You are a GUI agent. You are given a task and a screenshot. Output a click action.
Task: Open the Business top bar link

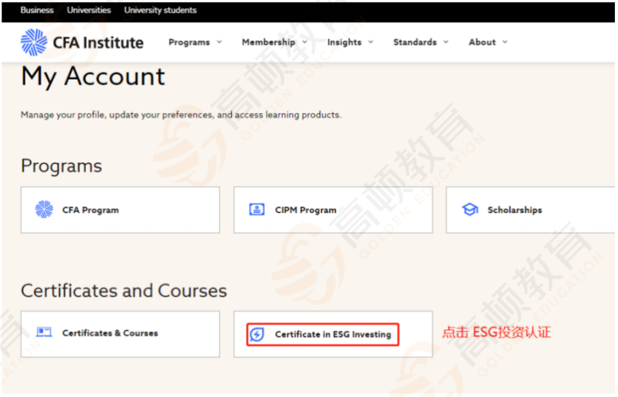click(x=37, y=10)
